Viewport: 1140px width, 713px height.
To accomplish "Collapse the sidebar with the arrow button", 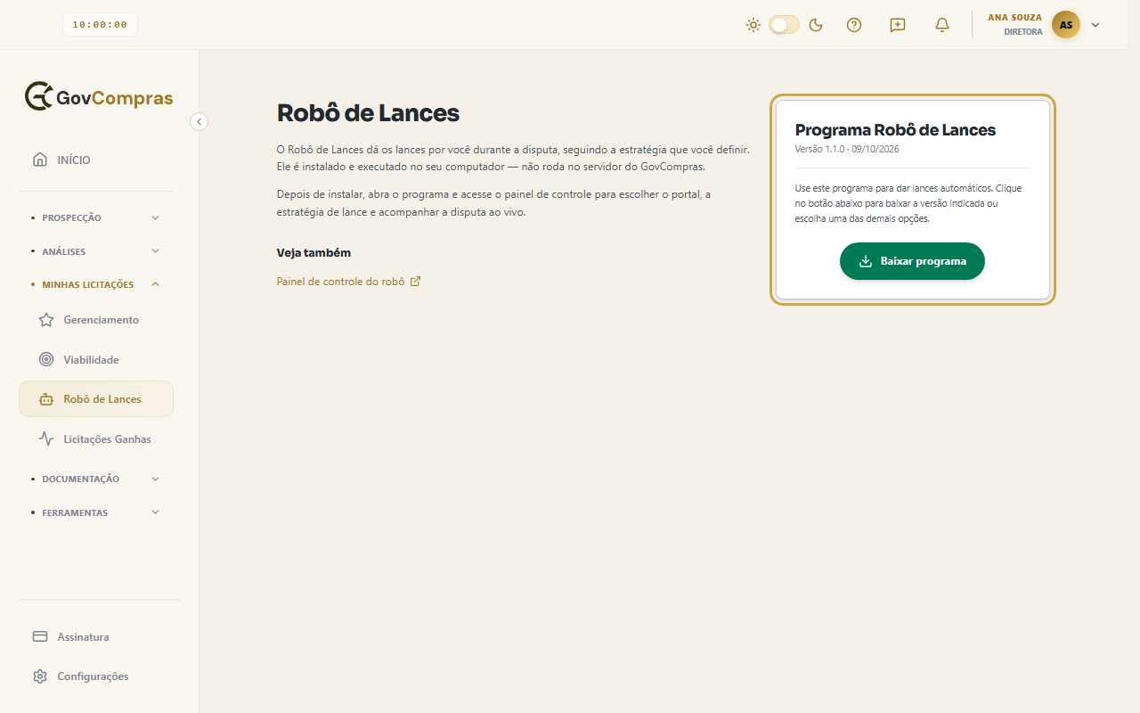I will [199, 121].
